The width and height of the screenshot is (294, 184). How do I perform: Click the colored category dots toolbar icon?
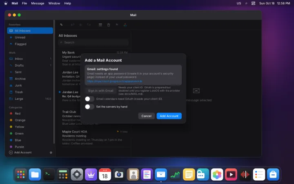[125, 25]
